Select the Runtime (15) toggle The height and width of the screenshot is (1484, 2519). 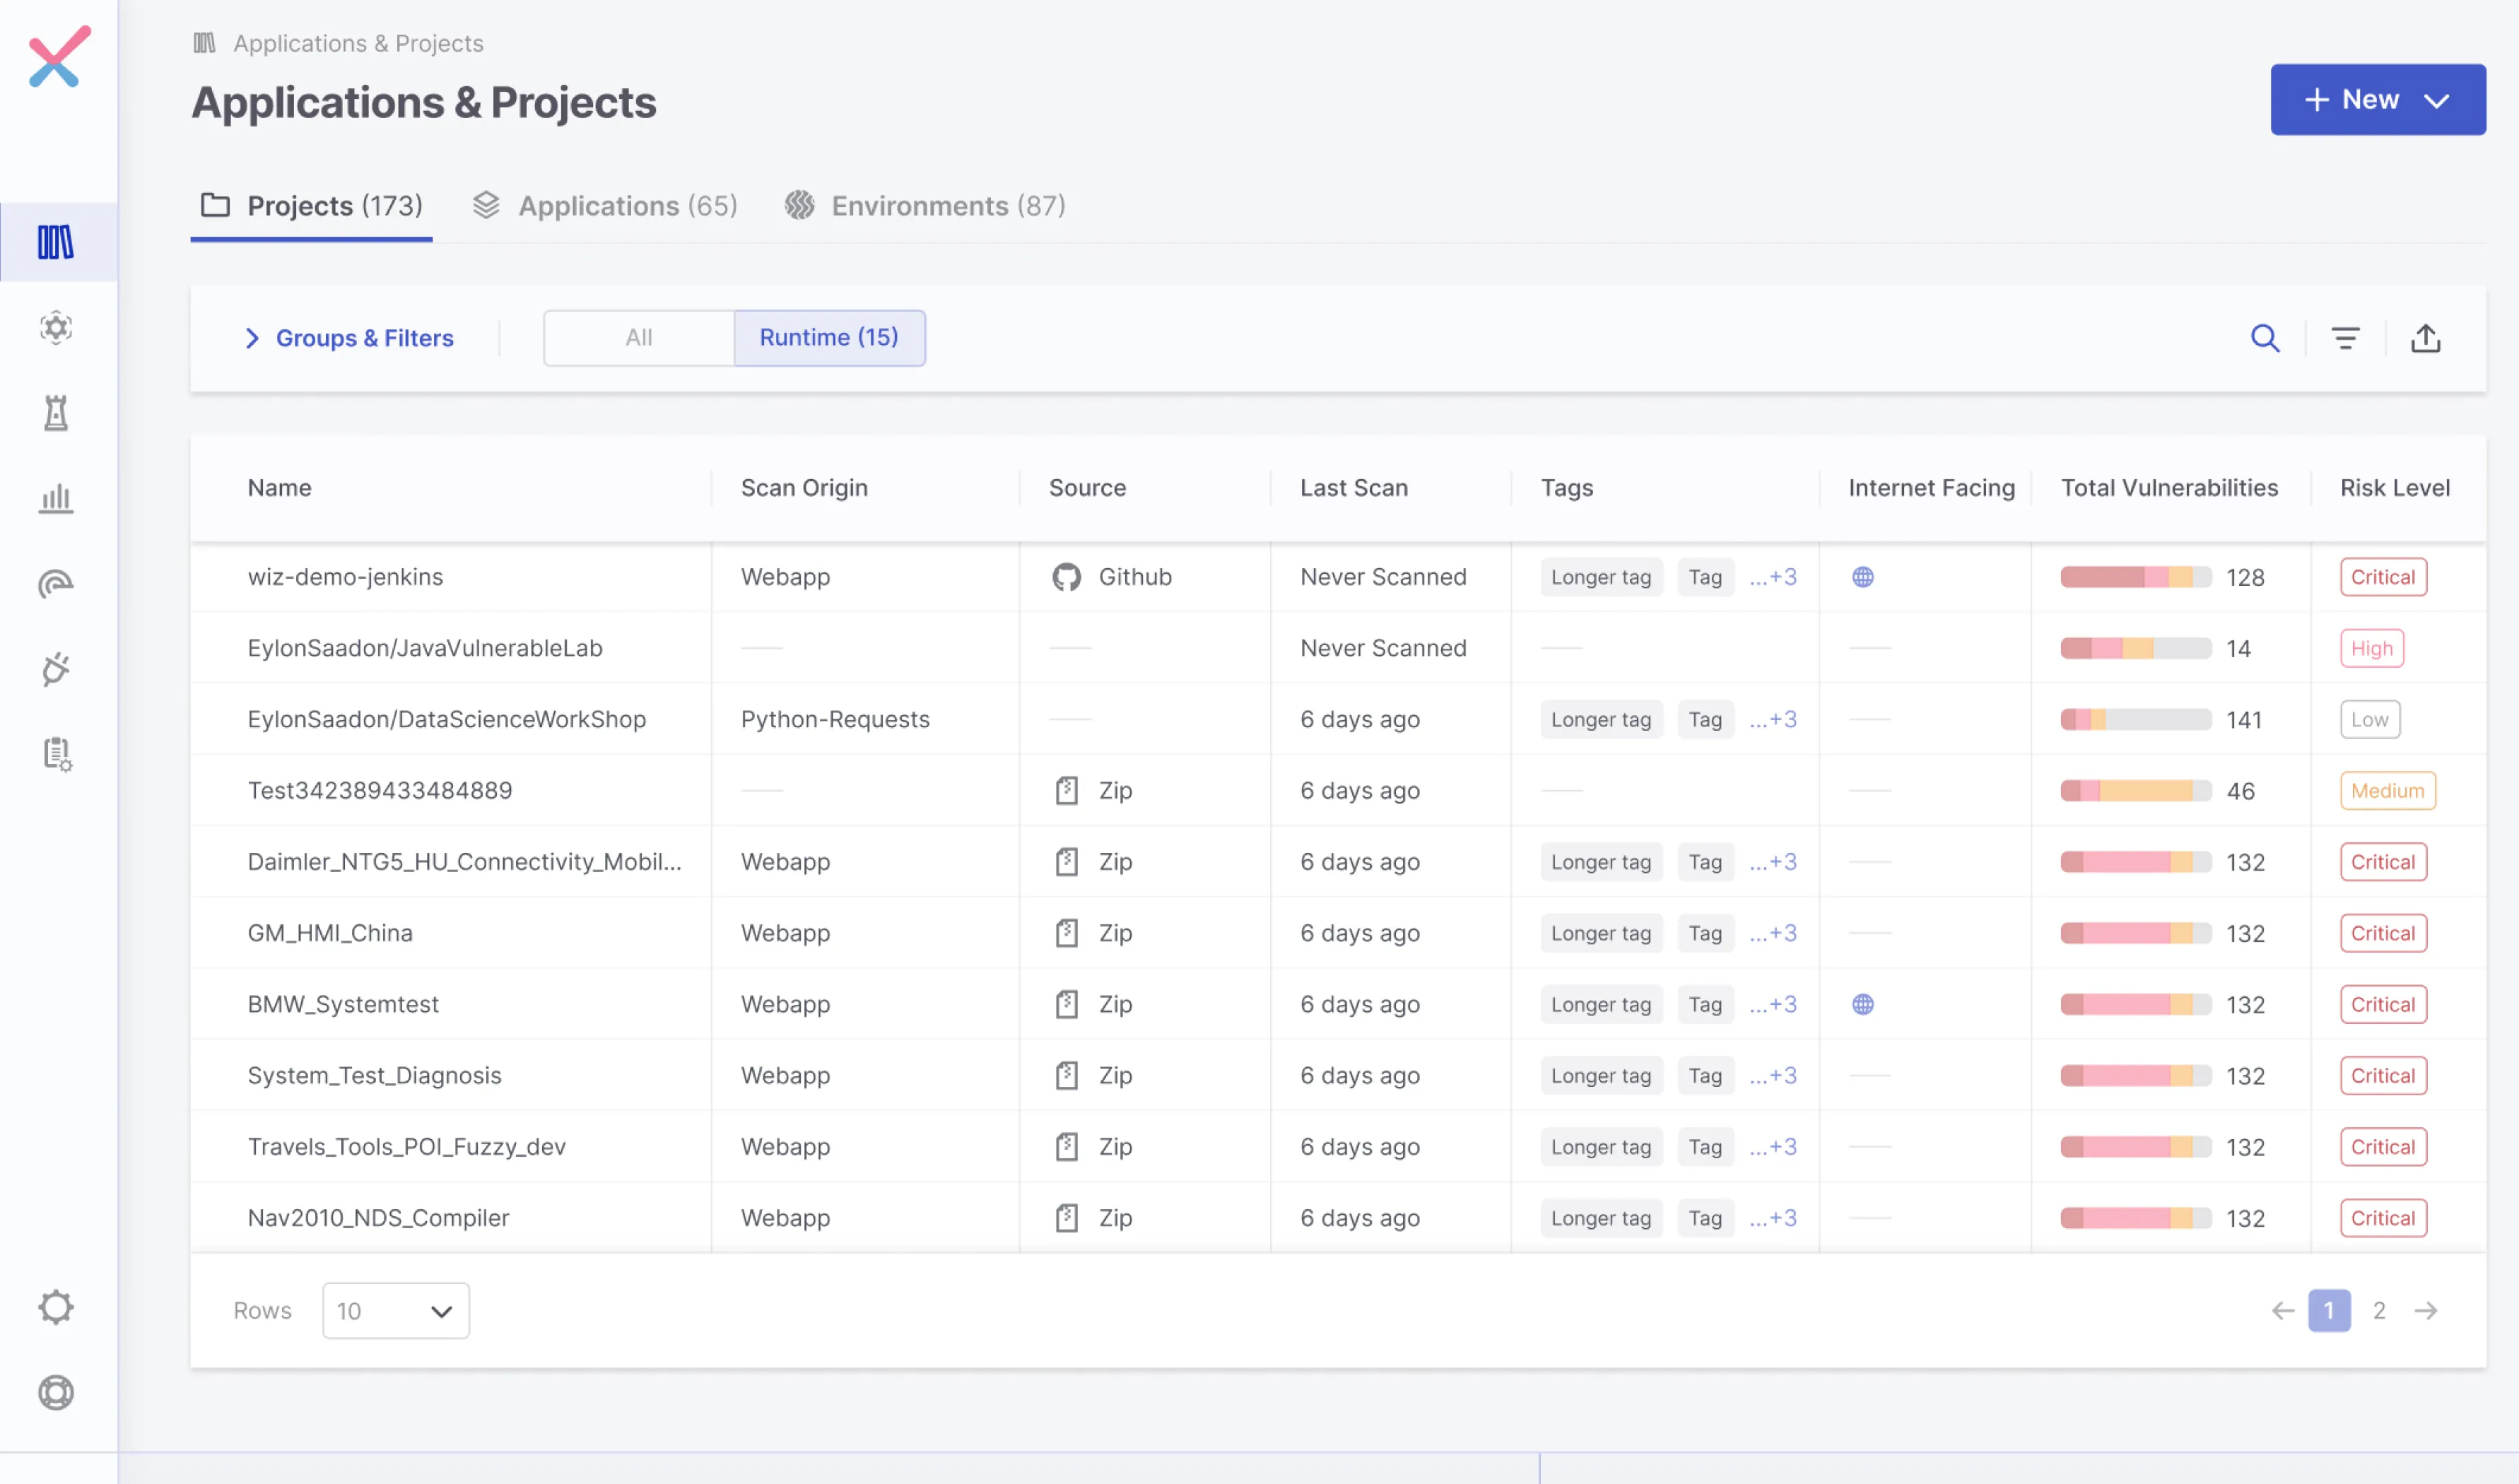[828, 338]
